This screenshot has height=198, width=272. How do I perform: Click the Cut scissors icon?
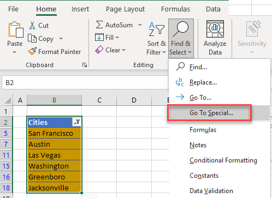click(32, 25)
